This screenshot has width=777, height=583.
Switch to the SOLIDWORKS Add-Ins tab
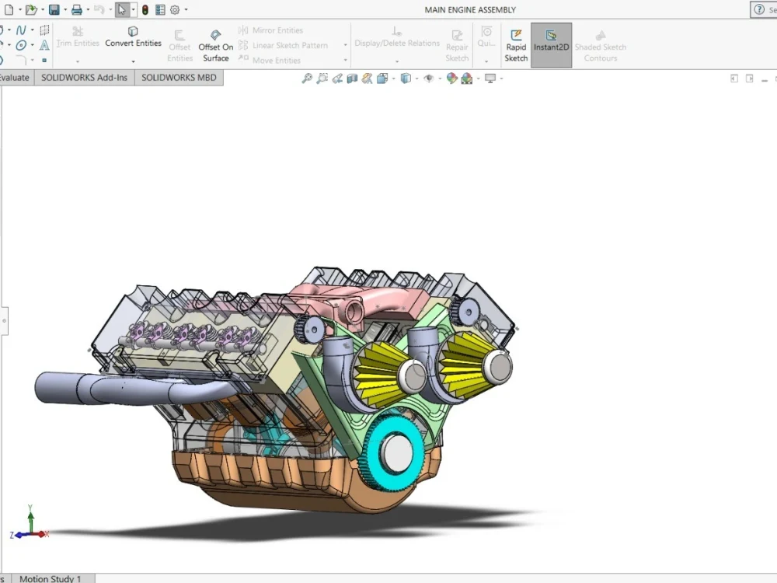84,78
